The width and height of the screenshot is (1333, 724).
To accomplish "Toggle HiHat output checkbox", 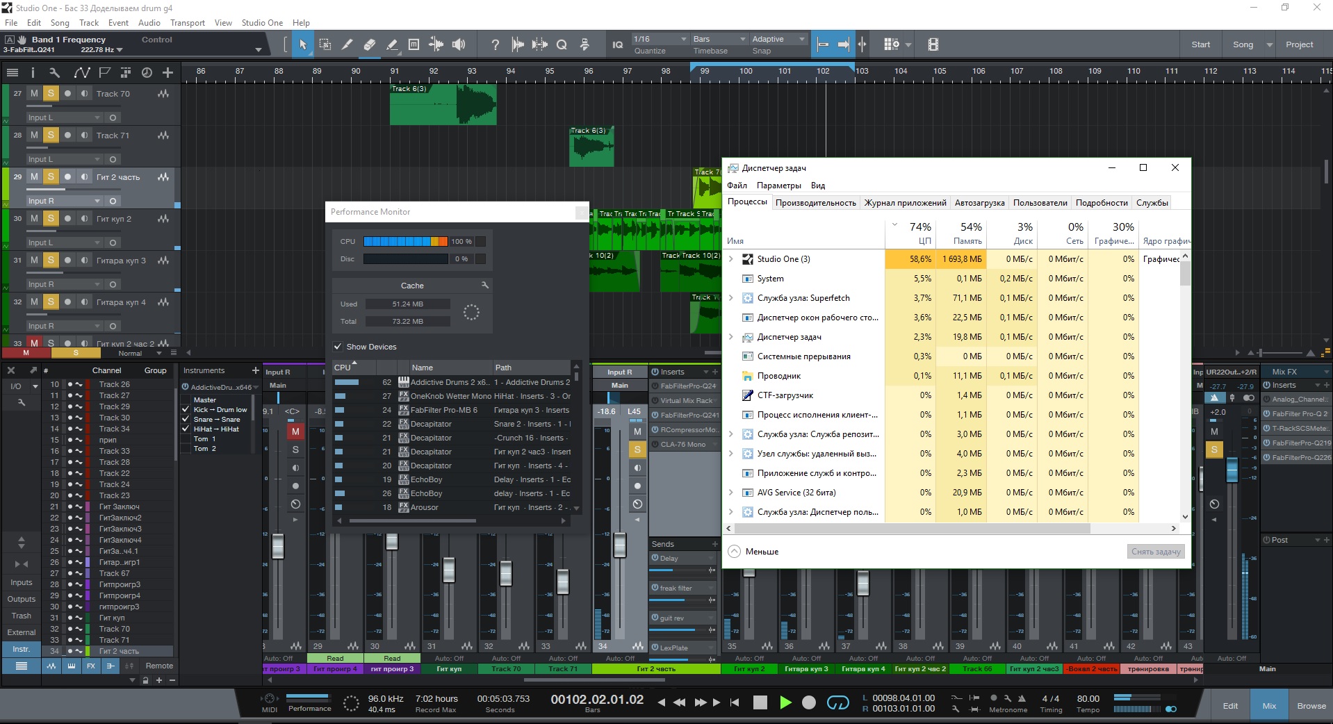I will (186, 429).
